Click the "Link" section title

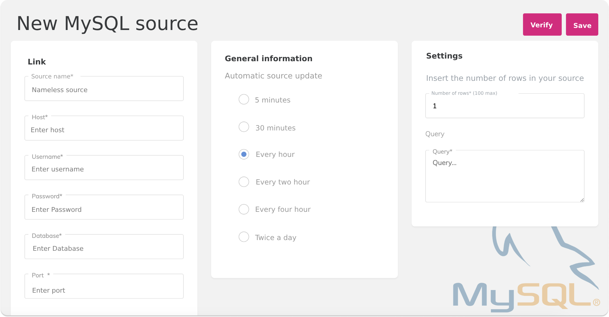tap(37, 62)
